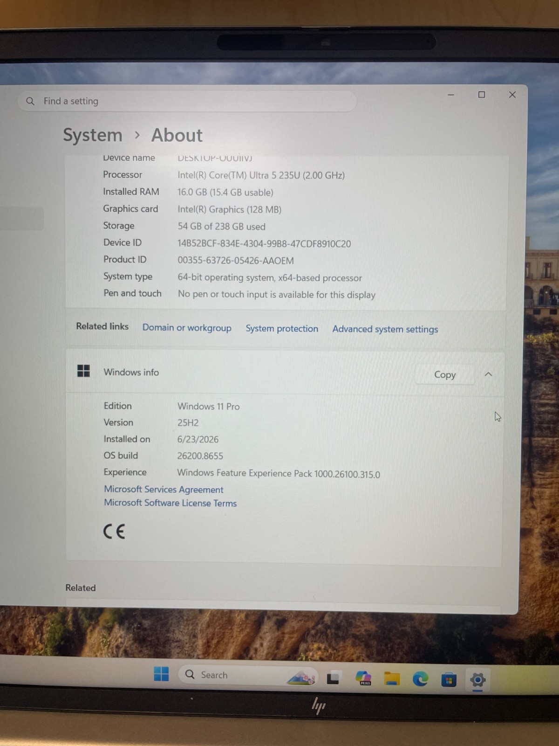Copy the Windows info details
The width and height of the screenshot is (559, 746).
click(x=445, y=374)
